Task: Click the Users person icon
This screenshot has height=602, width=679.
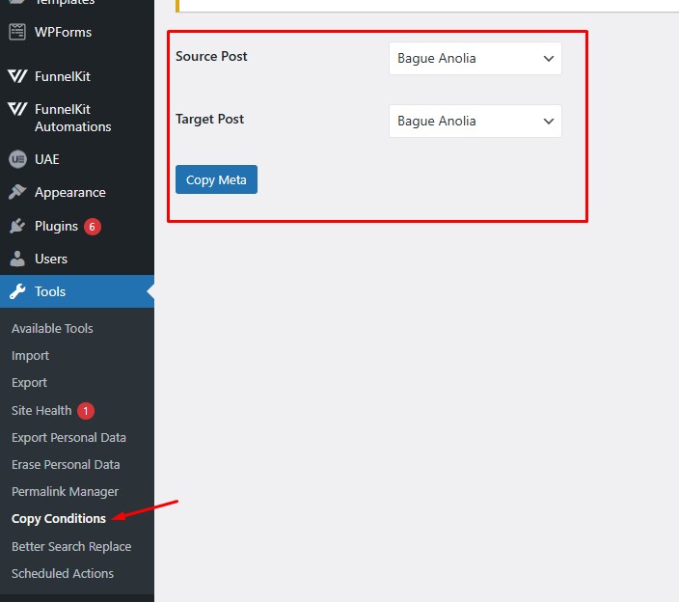Action: pyautogui.click(x=17, y=259)
